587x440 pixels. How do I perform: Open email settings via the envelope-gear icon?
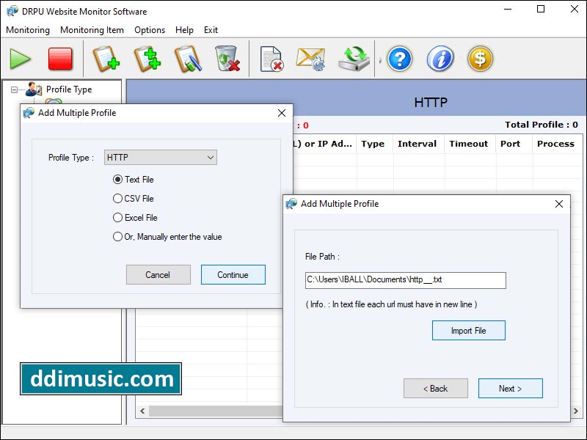pyautogui.click(x=309, y=59)
